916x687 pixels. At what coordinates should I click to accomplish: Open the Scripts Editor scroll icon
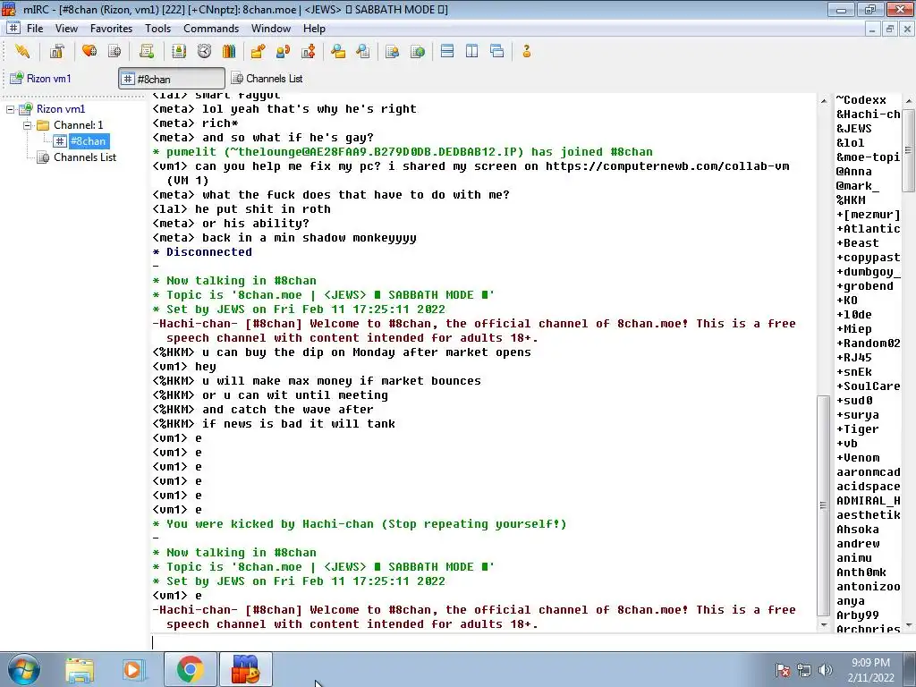pos(147,51)
